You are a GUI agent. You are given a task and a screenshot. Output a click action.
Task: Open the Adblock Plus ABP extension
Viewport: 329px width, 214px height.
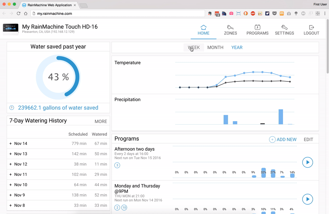[x=253, y=13]
